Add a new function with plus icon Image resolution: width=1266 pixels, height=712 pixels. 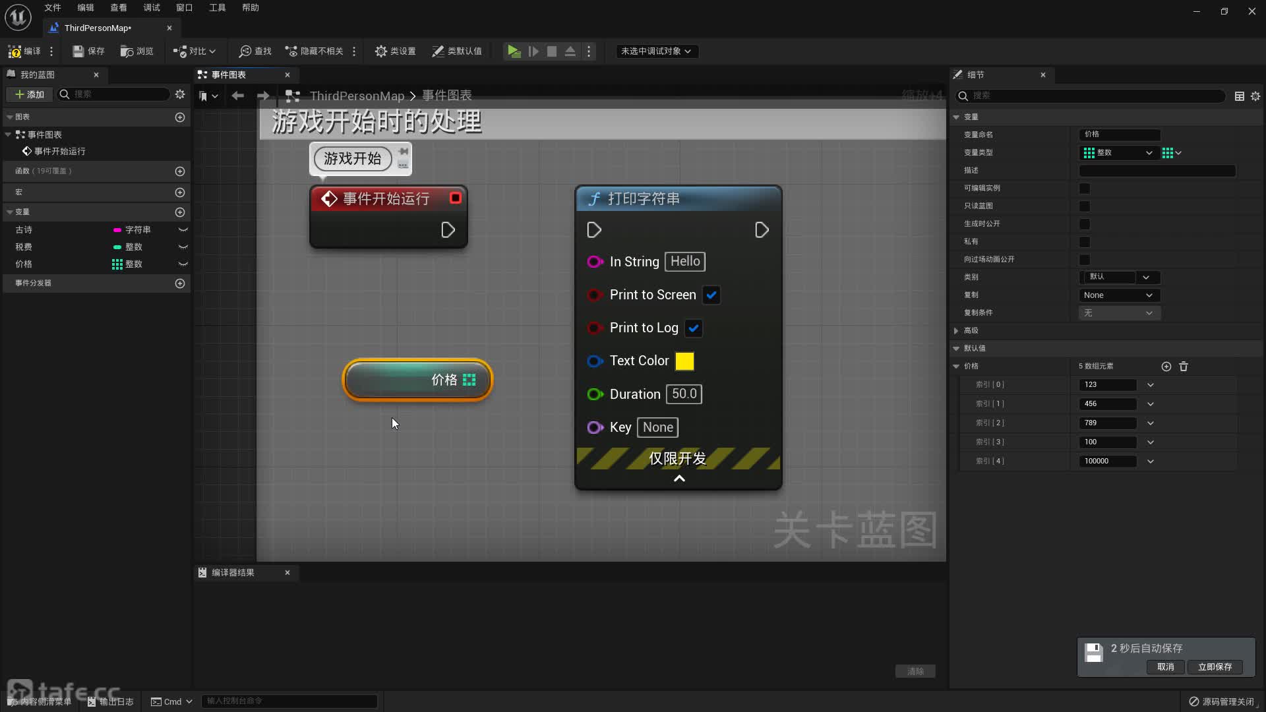(x=180, y=171)
